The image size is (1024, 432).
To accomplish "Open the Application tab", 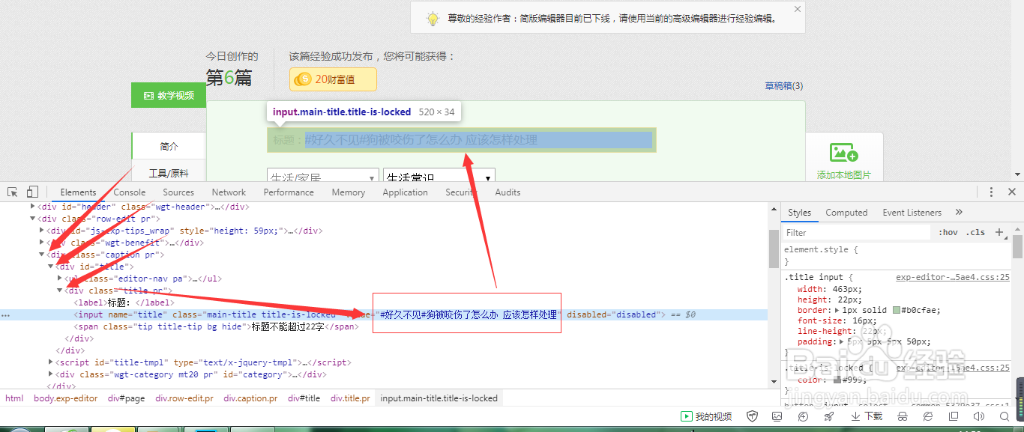I will pyautogui.click(x=405, y=192).
